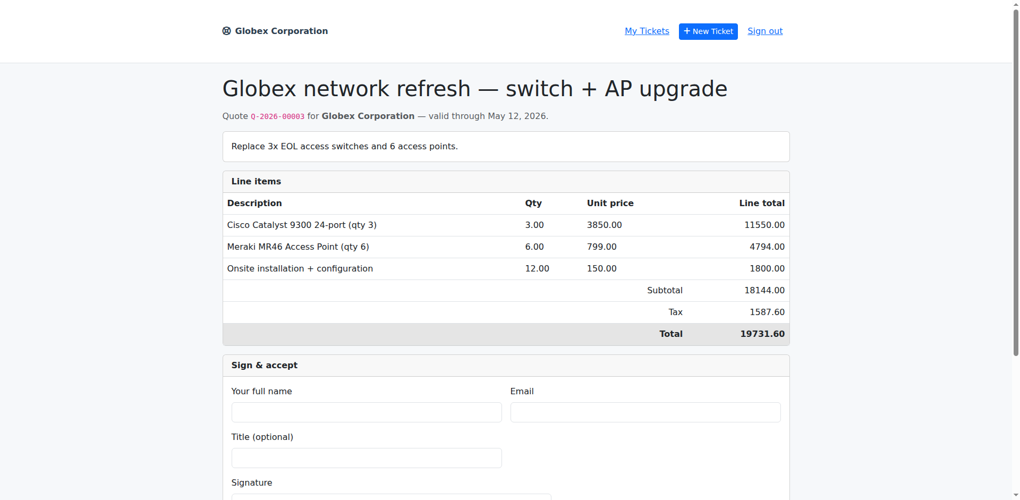Image resolution: width=1020 pixels, height=500 pixels.
Task: Click the scrollbar up arrow
Action: tap(1016, 4)
